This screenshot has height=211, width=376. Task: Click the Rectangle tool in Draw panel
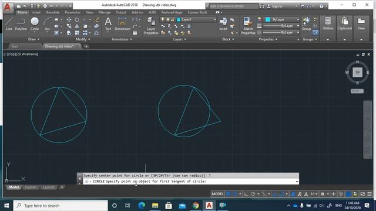pyautogui.click(x=56, y=19)
